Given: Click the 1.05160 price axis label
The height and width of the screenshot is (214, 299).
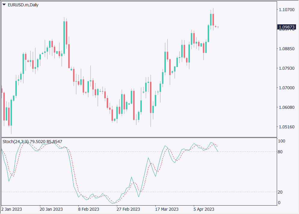Looking at the screenshot, I should 286,127.
